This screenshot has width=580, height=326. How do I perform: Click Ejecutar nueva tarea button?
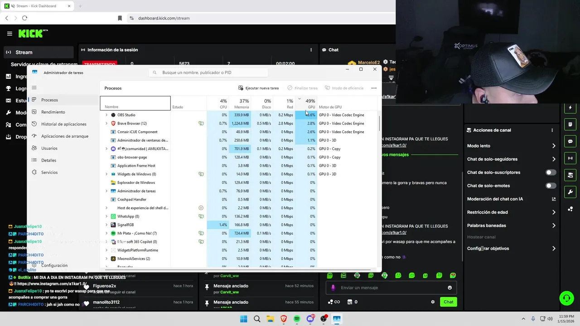click(259, 88)
